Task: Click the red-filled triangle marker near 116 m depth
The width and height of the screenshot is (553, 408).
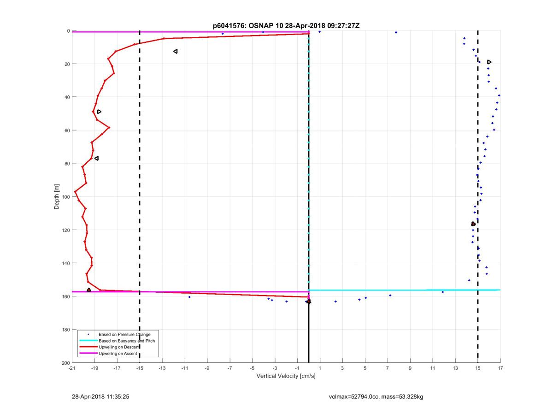Action: 473,224
